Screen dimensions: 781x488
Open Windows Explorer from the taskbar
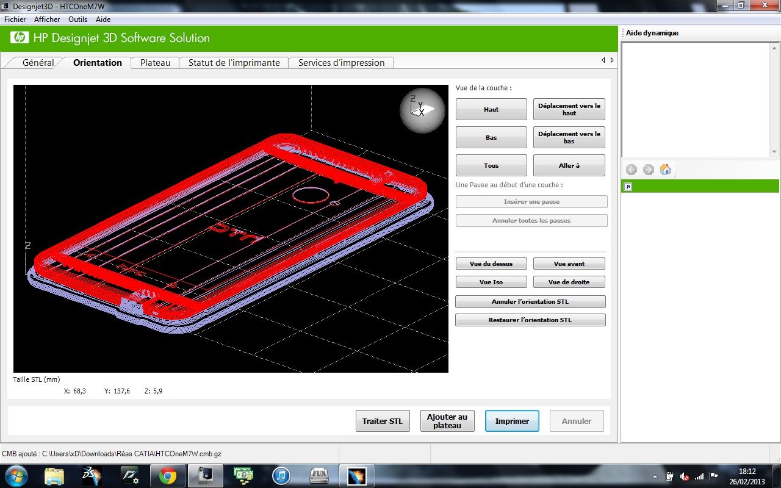click(54, 476)
